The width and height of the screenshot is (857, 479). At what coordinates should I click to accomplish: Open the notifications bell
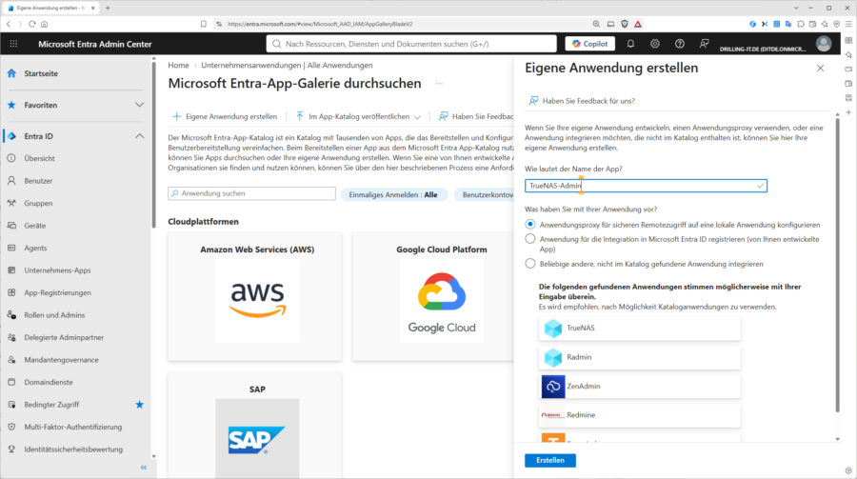coord(630,44)
